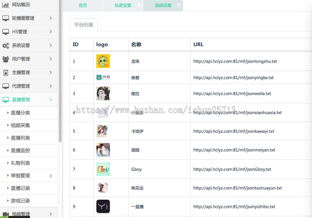Open 礼物列表 in the sidebar

point(20,163)
